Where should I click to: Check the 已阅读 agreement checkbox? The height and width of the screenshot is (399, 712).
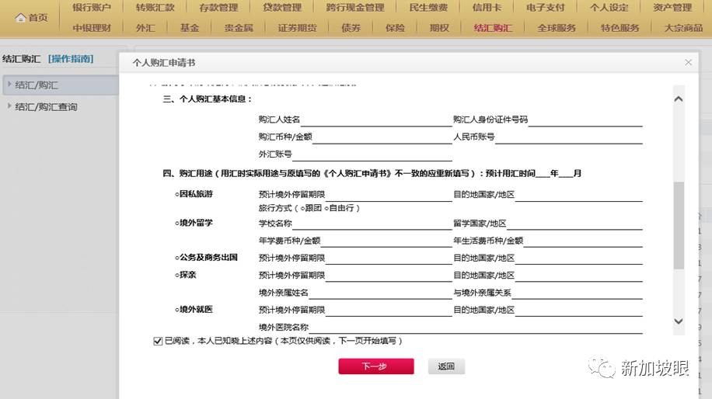(x=159, y=341)
